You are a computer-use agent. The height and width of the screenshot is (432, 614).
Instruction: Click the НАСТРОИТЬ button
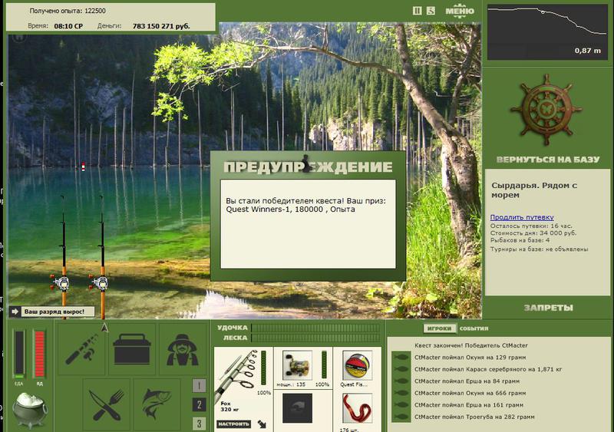(x=233, y=424)
